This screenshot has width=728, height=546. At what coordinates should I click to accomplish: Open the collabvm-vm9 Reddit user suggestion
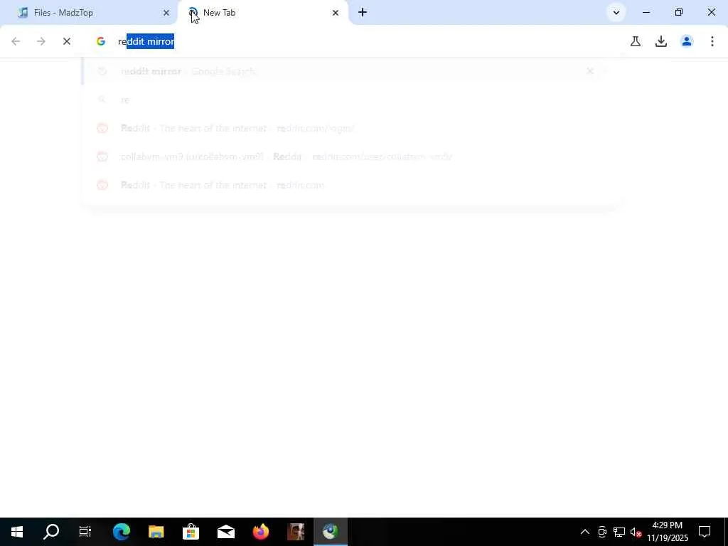click(x=350, y=156)
